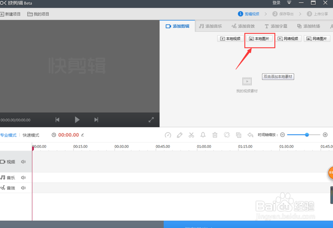This screenshot has height=228, width=333.
Task: Click the 我的视频素材 placeholder icon
Action: 247,81
